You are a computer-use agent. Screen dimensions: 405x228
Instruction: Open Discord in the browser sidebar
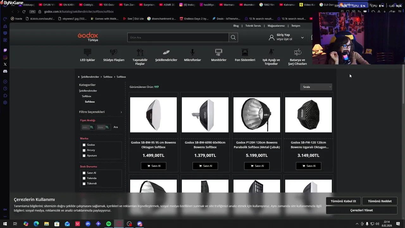5,71
